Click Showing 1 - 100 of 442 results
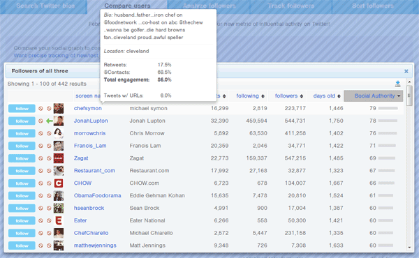Viewport: 419px width, 258px height. [47, 84]
